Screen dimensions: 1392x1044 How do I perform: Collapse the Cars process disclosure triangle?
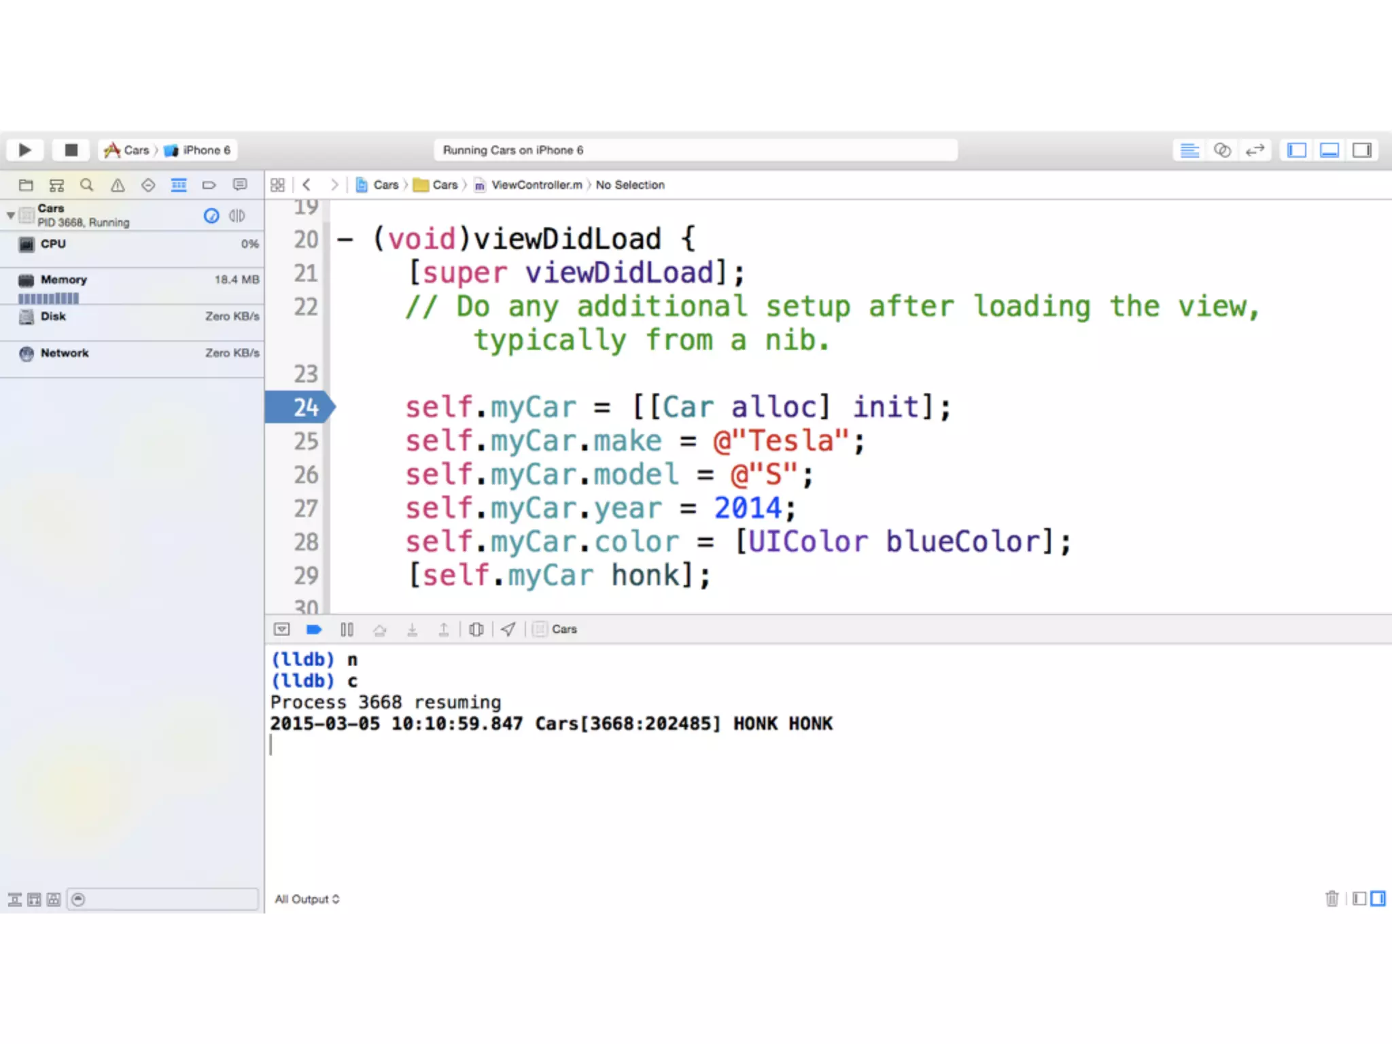point(10,215)
